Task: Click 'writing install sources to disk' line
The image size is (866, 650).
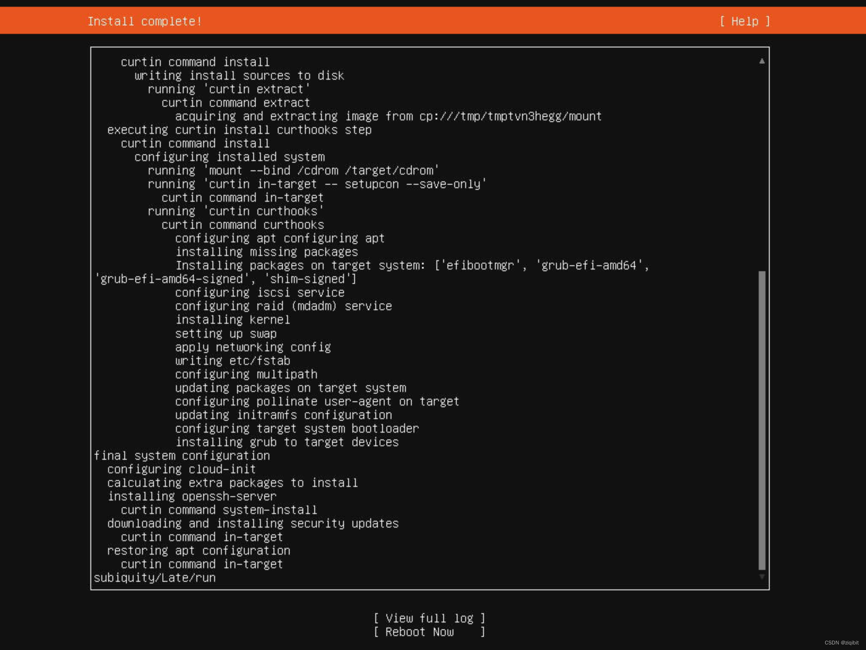Action: [x=240, y=75]
